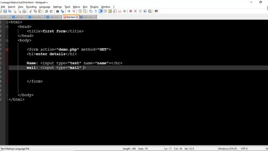Run macro multiple times icon
This screenshot has width=268, height=151.
tap(145, 11)
